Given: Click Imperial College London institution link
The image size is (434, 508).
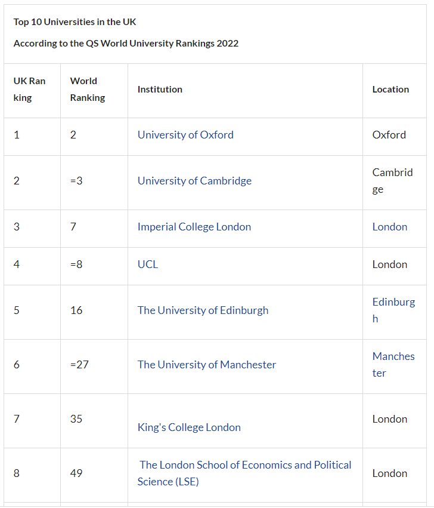Looking at the screenshot, I should pos(194,227).
